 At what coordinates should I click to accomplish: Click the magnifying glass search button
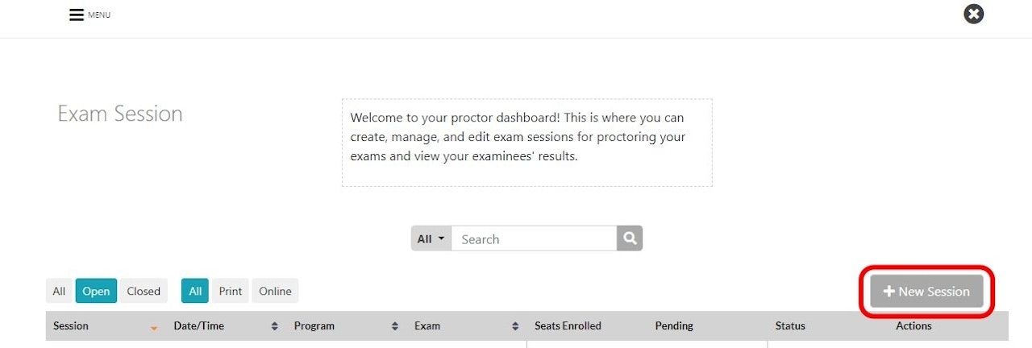[630, 238]
